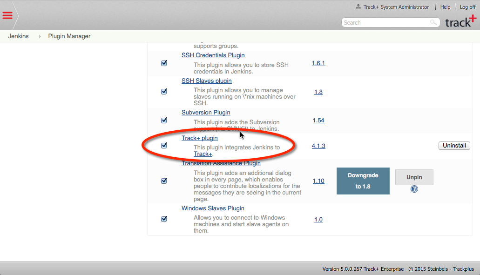
Task: Click the user avatar icon
Action: (358, 7)
